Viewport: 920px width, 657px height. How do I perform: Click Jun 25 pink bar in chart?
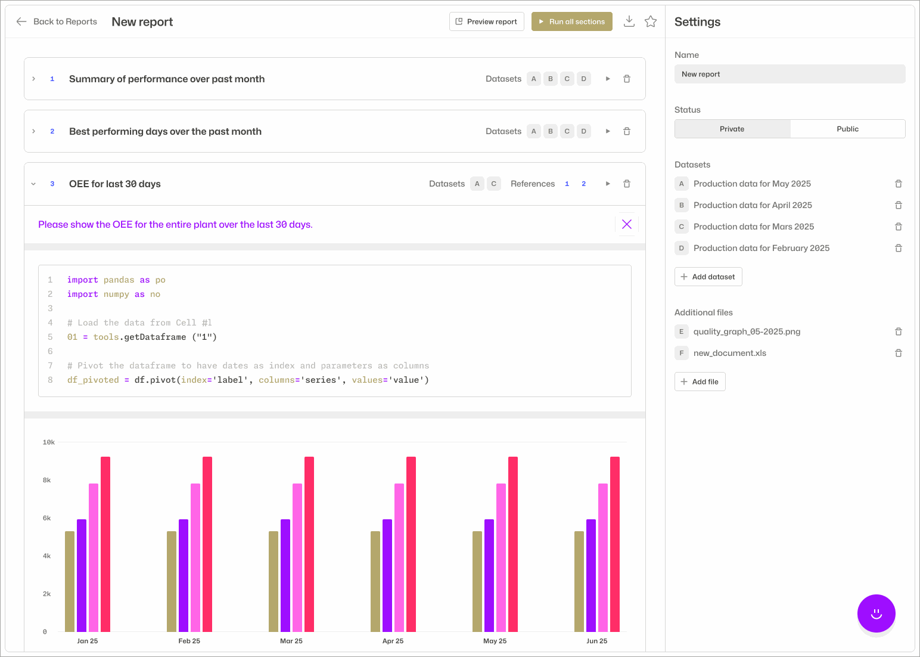point(603,557)
